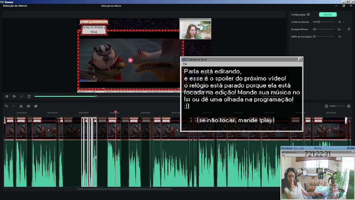Viewport: 355px width, 200px height.
Task: Stop the preview playback
Action: [x=29, y=96]
